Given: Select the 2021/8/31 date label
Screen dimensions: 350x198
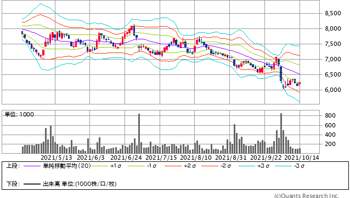Looking at the screenshot, I should pyautogui.click(x=231, y=158).
